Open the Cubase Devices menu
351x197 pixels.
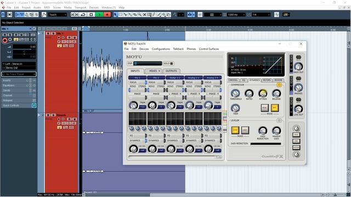94,8
